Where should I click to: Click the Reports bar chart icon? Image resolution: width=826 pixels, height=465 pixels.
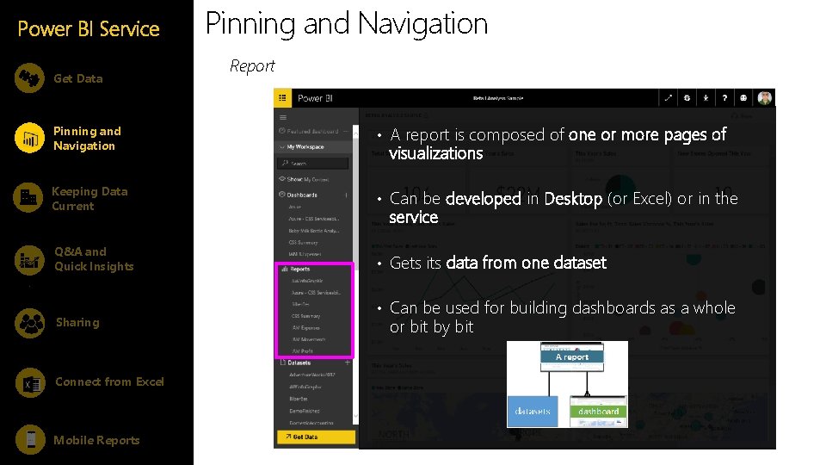tap(285, 269)
